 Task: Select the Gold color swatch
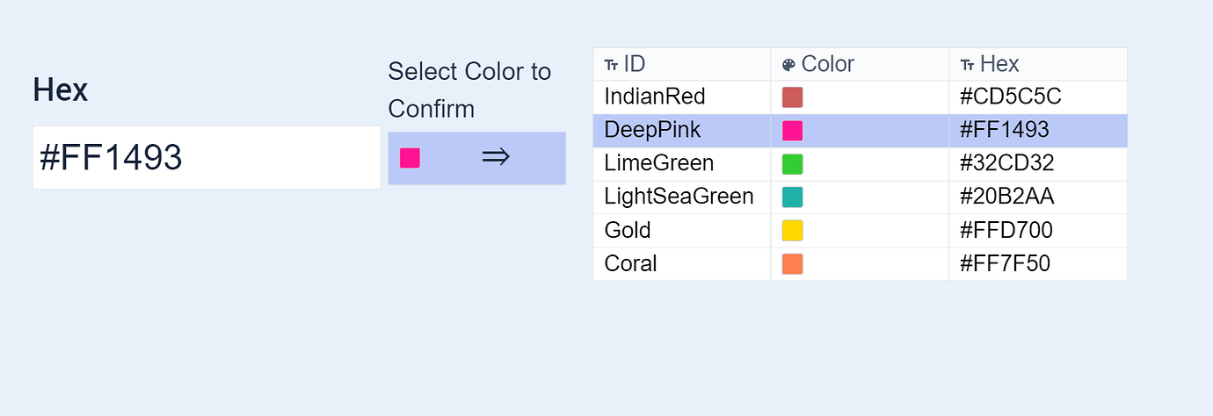point(792,231)
